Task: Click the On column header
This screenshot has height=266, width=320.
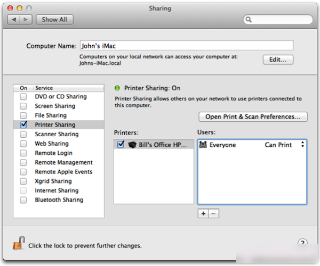Action: tap(23, 88)
